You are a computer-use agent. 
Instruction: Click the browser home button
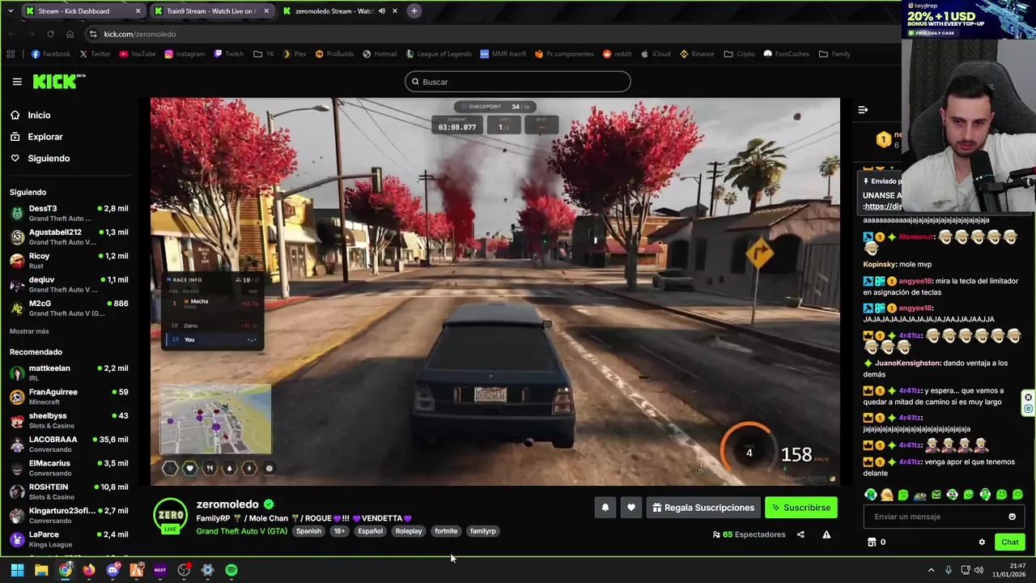[x=70, y=34]
